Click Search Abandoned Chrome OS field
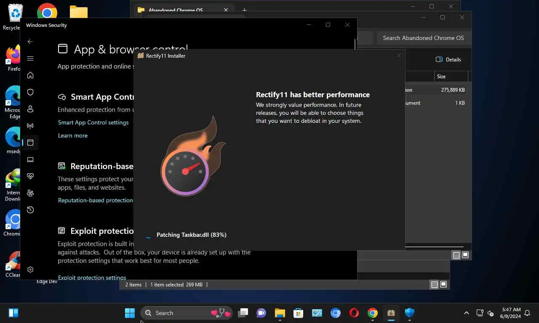The height and width of the screenshot is (323, 539). [423, 38]
